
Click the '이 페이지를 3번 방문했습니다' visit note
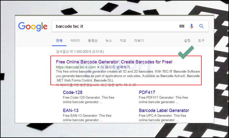(x=96, y=85)
